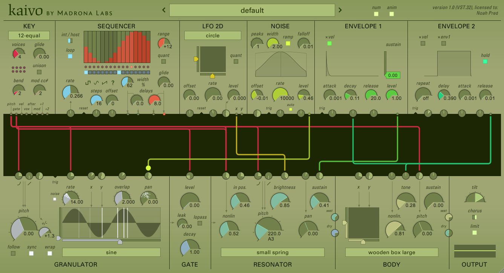Click the Key bend dial
Screen dimensions: 504x273
click(18, 90)
